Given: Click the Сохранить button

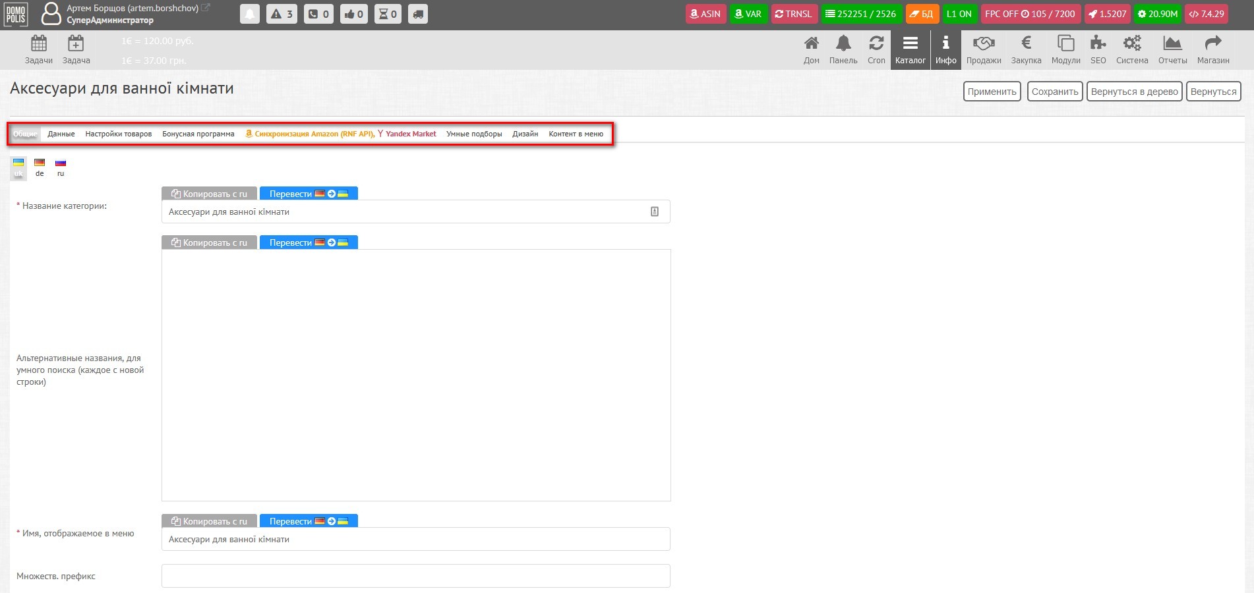Looking at the screenshot, I should point(1054,92).
